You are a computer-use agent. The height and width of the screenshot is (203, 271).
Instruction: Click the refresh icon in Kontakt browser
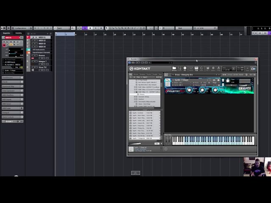131,77
